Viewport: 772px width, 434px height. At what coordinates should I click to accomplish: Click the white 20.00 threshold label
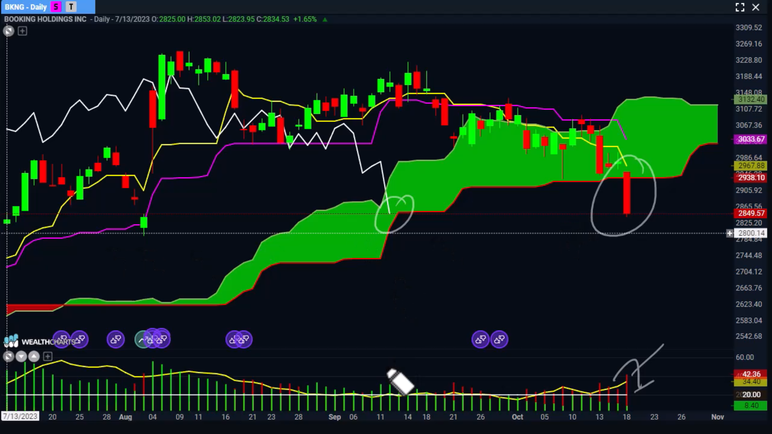point(750,395)
